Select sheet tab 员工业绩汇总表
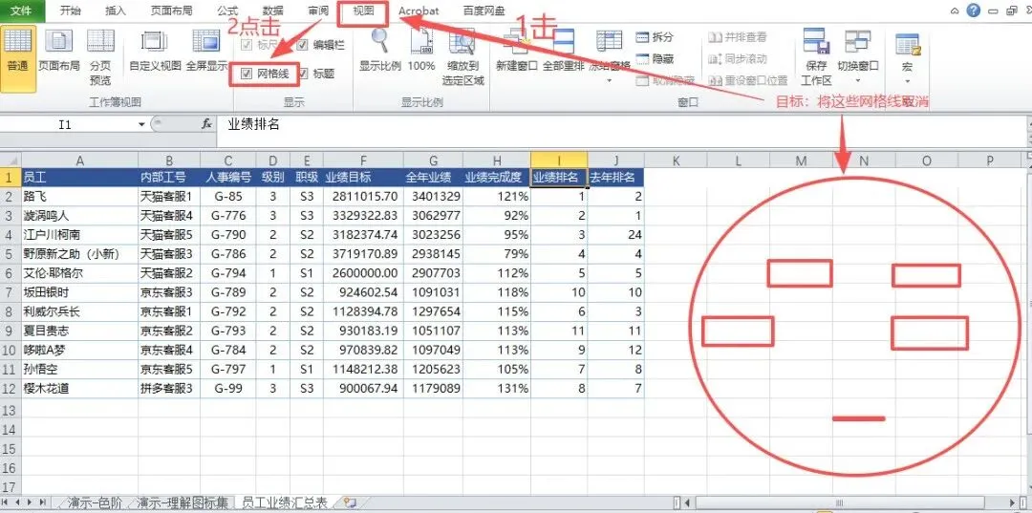 tap(285, 502)
